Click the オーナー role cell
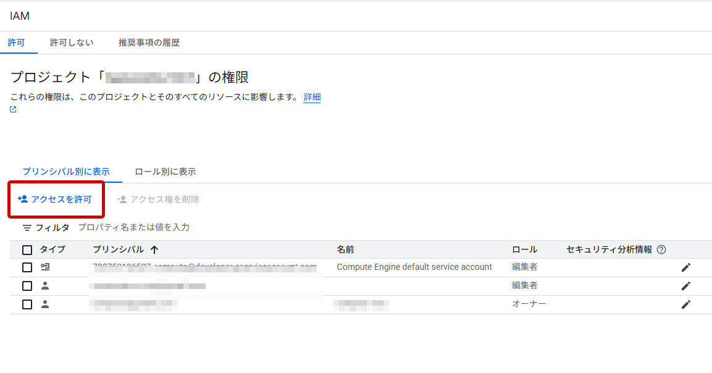Viewport: 712px width, 373px height. (529, 304)
